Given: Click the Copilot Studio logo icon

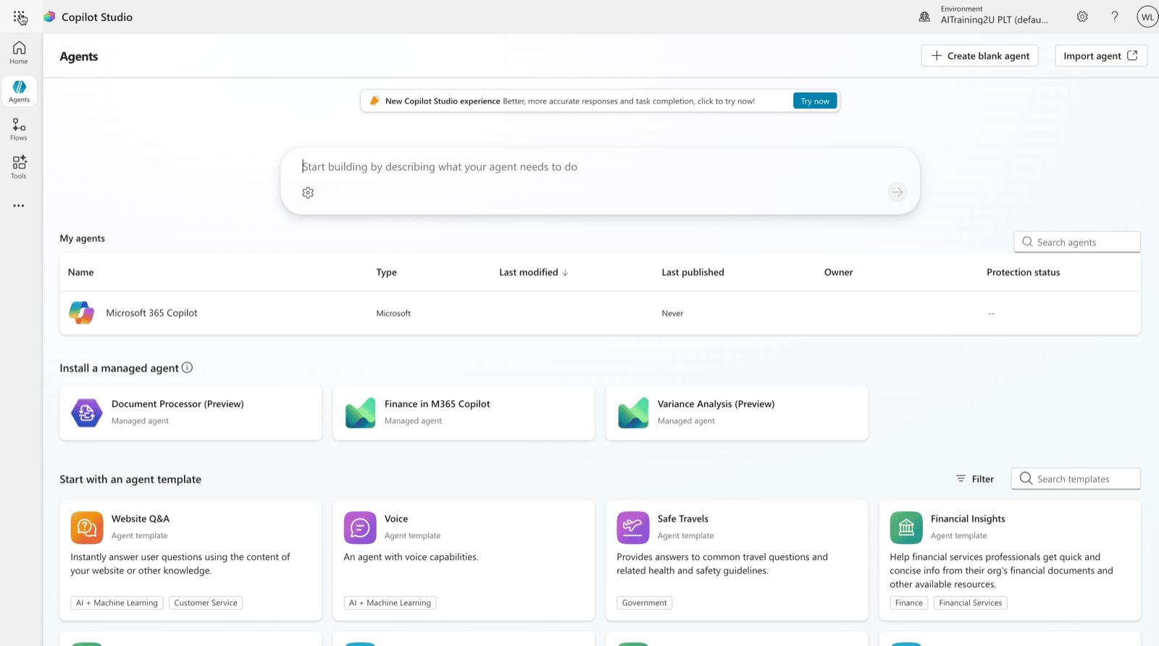Looking at the screenshot, I should tap(49, 17).
